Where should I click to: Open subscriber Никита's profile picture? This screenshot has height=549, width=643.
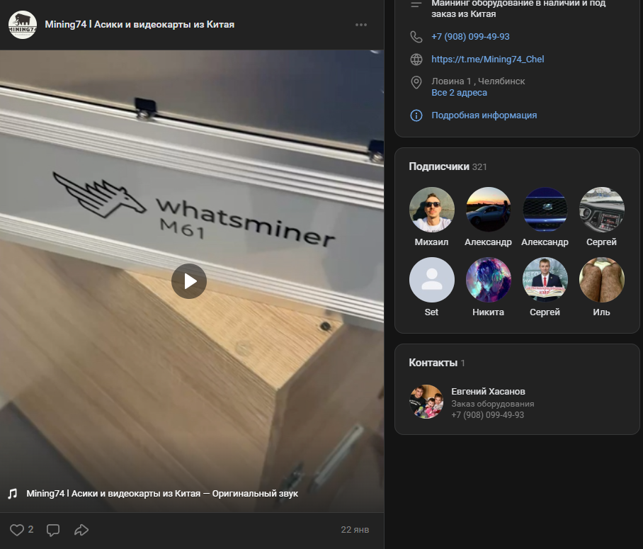pos(488,279)
